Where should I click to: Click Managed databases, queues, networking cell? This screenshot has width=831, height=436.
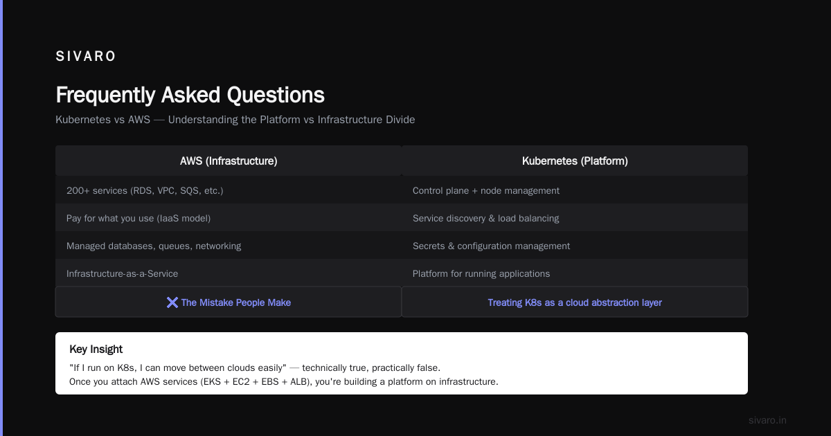(x=229, y=246)
